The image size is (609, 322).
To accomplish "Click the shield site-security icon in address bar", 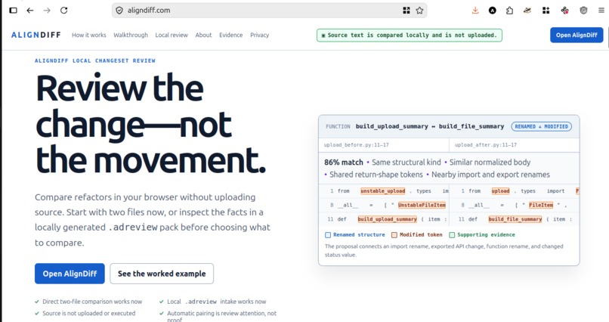I will pos(119,11).
